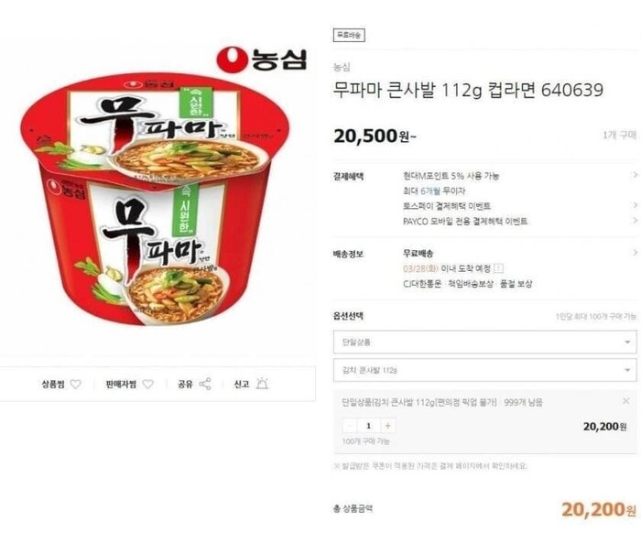The image size is (641, 544).
Task: Click the 농심 logo on product image
Action: pyautogui.click(x=262, y=60)
